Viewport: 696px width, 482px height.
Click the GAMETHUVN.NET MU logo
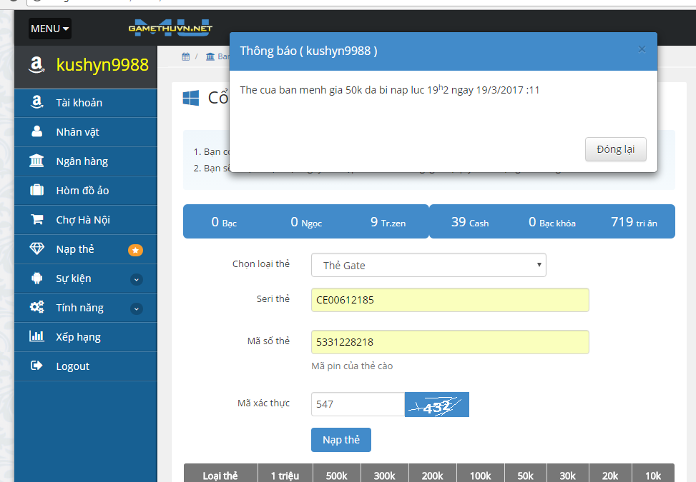(x=170, y=28)
